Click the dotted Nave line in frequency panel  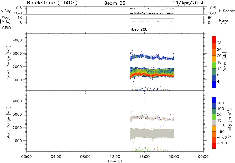152,21
